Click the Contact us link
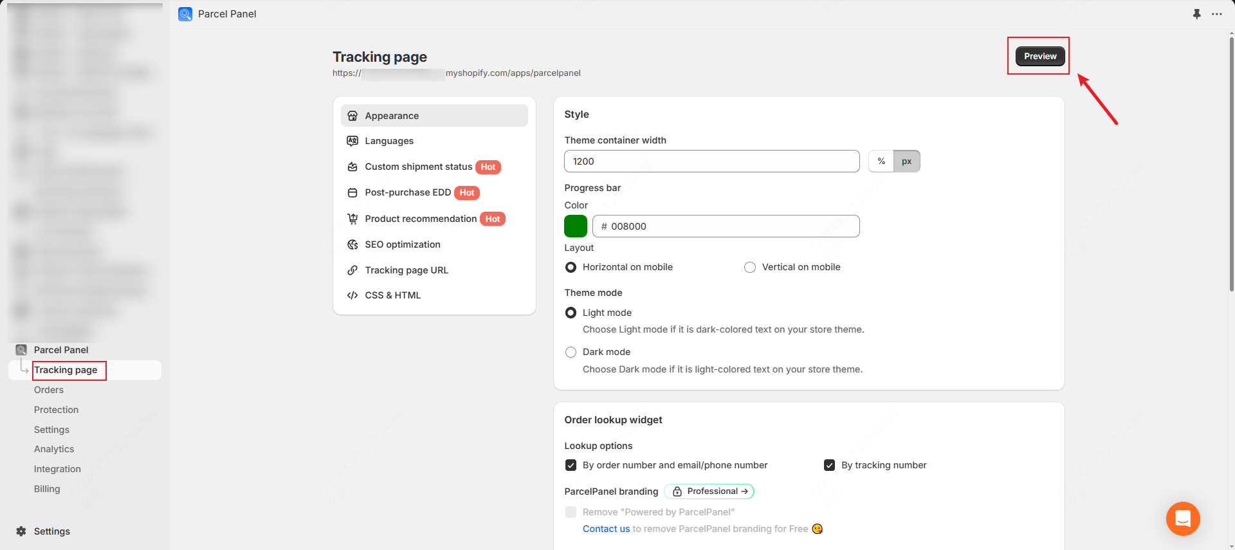The image size is (1235, 550). [x=606, y=529]
